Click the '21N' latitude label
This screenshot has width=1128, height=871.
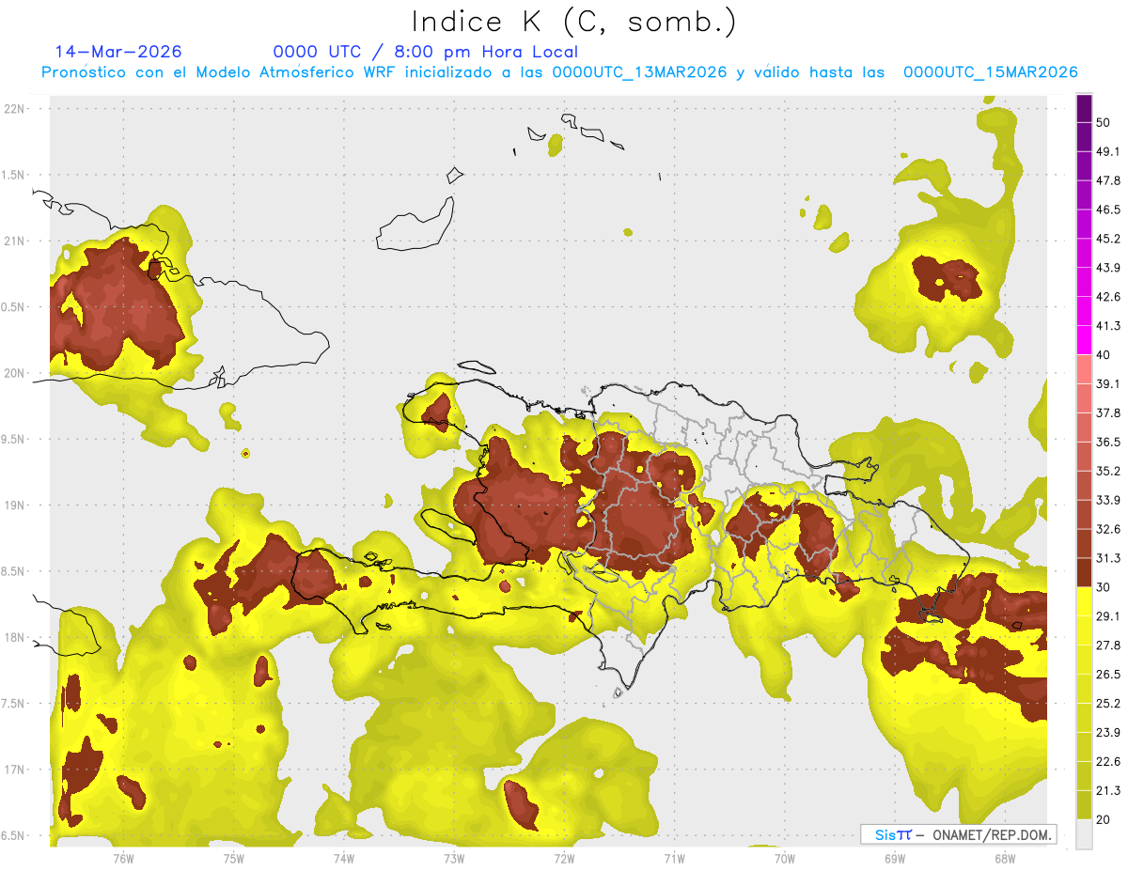14,241
